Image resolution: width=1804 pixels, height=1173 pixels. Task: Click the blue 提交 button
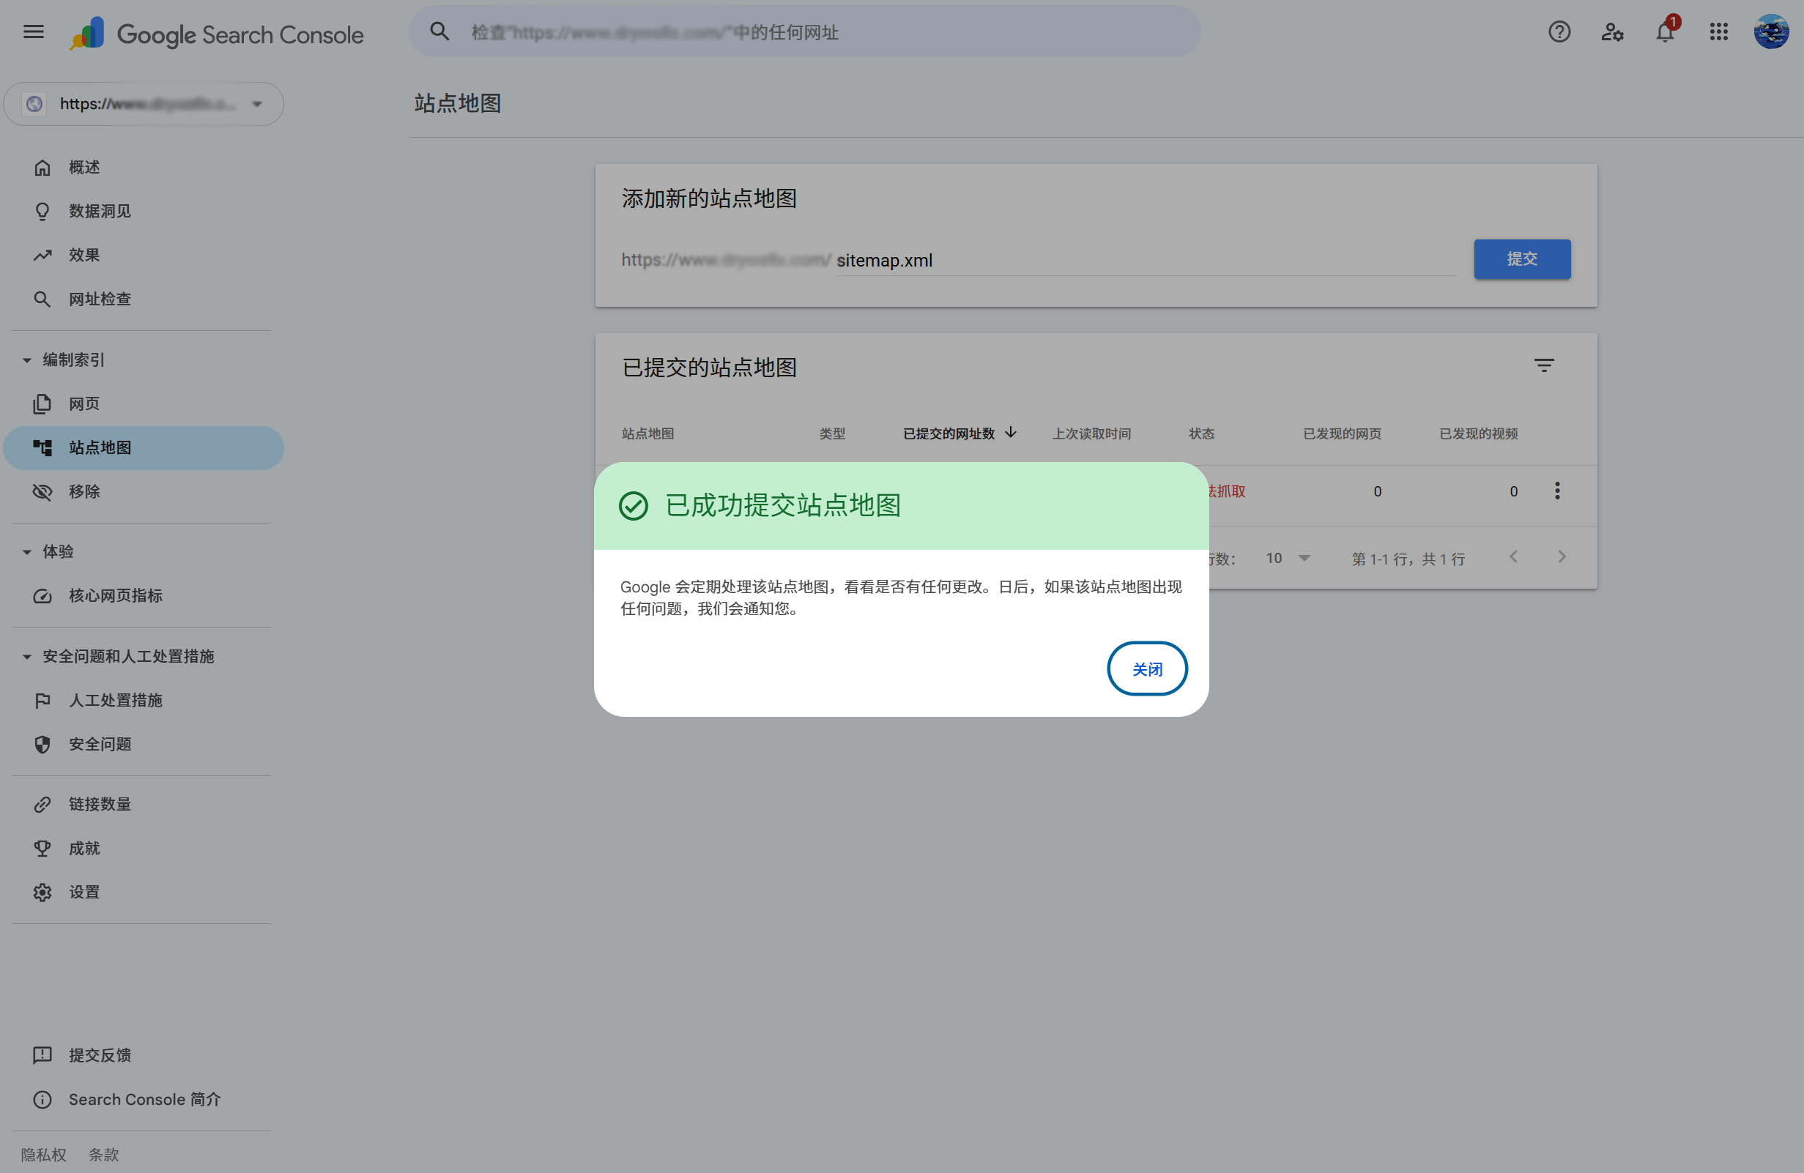tap(1521, 259)
